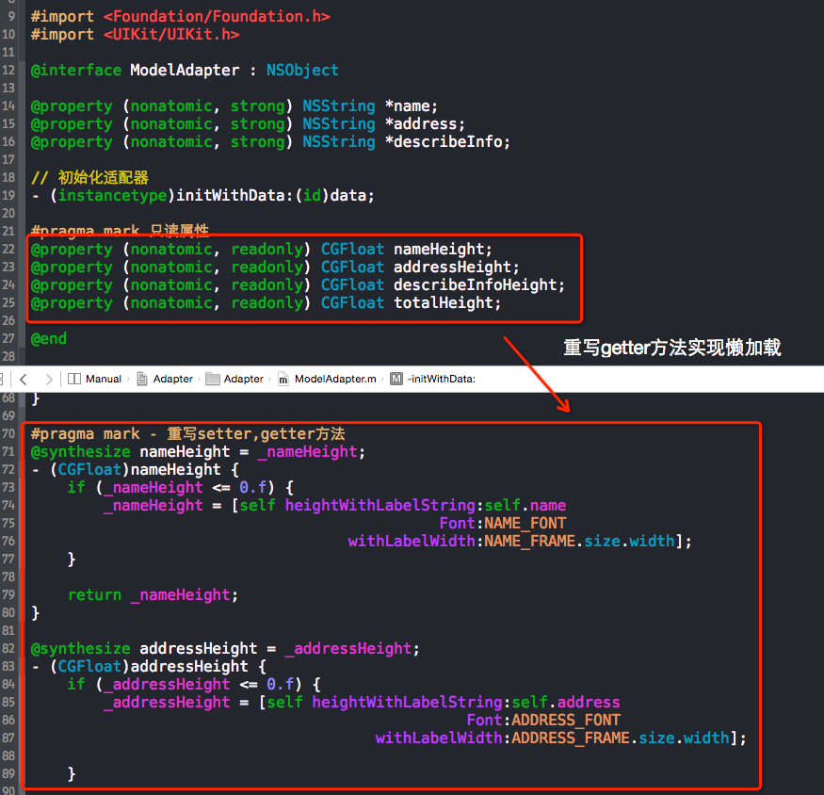Click the nameHeight; readonly property name
The width and height of the screenshot is (824, 795).
[443, 250]
